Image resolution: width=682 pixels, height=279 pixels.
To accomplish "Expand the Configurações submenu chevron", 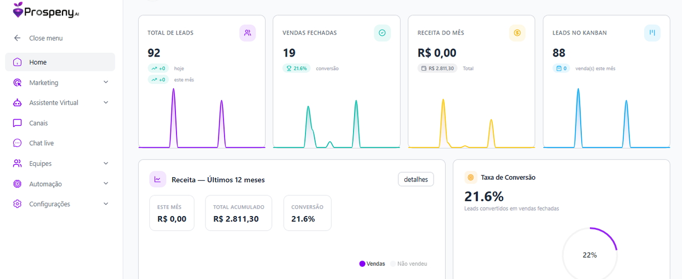I will point(106,204).
